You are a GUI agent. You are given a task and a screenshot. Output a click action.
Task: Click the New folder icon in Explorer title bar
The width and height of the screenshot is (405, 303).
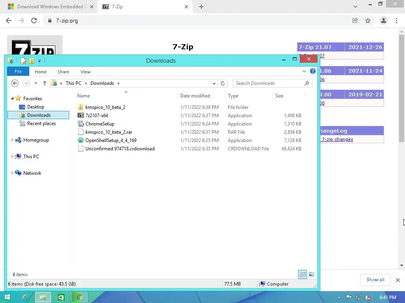32,61
